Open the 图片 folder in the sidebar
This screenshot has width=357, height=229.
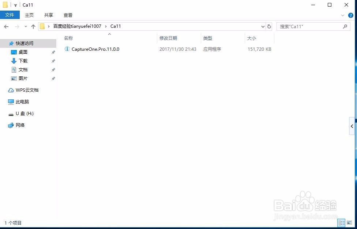23,78
